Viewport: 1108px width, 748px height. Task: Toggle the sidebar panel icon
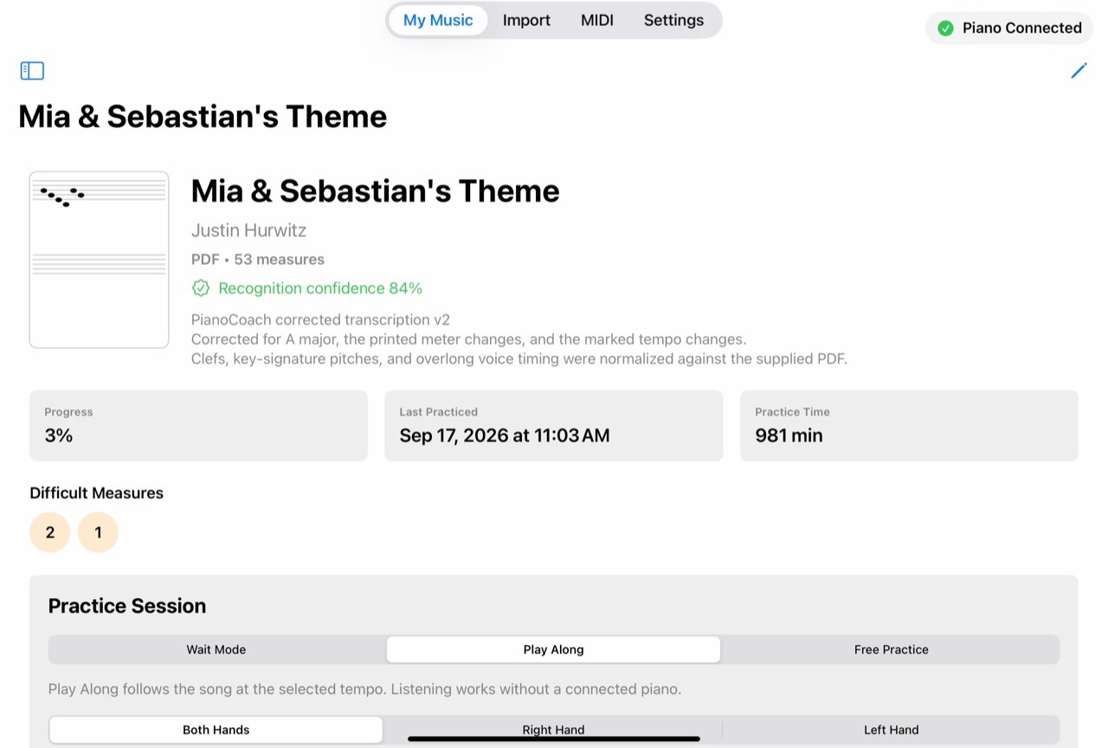click(x=32, y=71)
